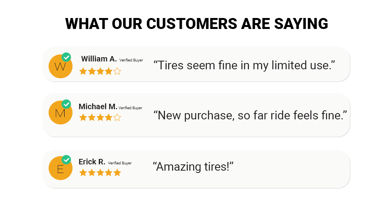
Task: Click the Verified Buyer label beside William A.
Action: click(x=131, y=60)
